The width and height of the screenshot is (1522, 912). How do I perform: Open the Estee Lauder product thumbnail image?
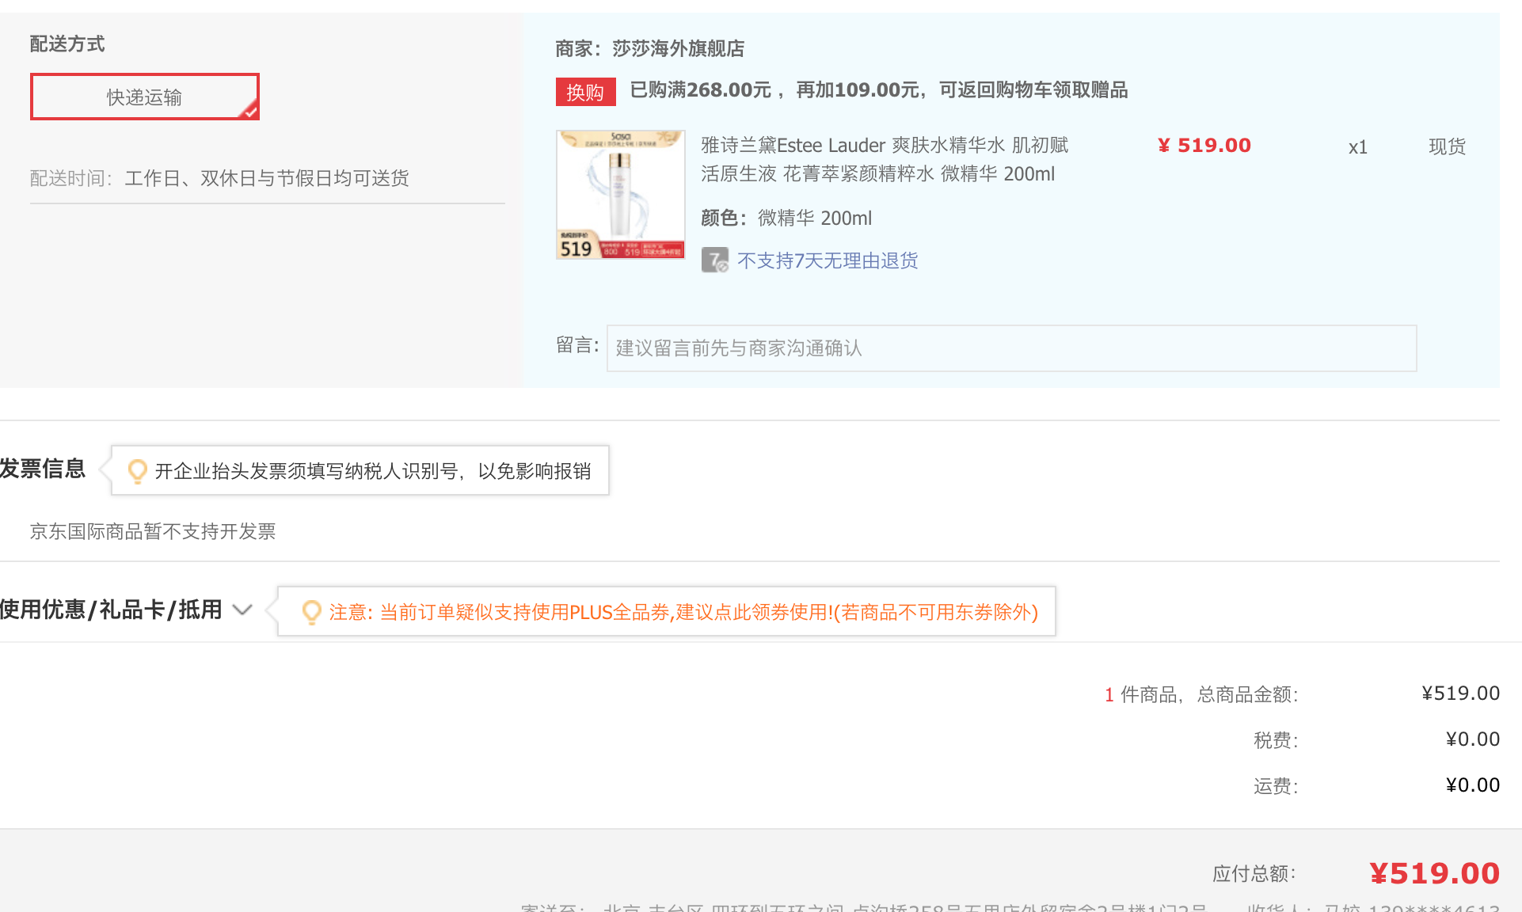pyautogui.click(x=620, y=195)
